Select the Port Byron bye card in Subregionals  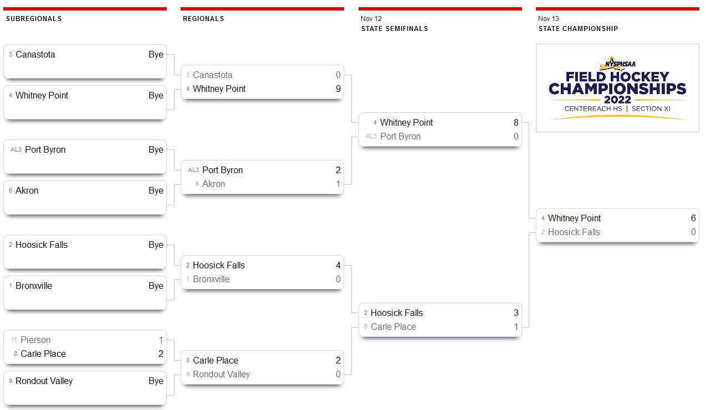[85, 157]
